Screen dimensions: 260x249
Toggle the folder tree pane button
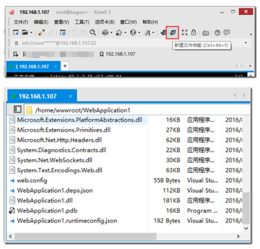pos(17,109)
